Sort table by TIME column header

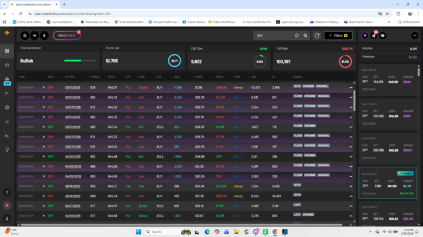pyautogui.click(x=22, y=77)
